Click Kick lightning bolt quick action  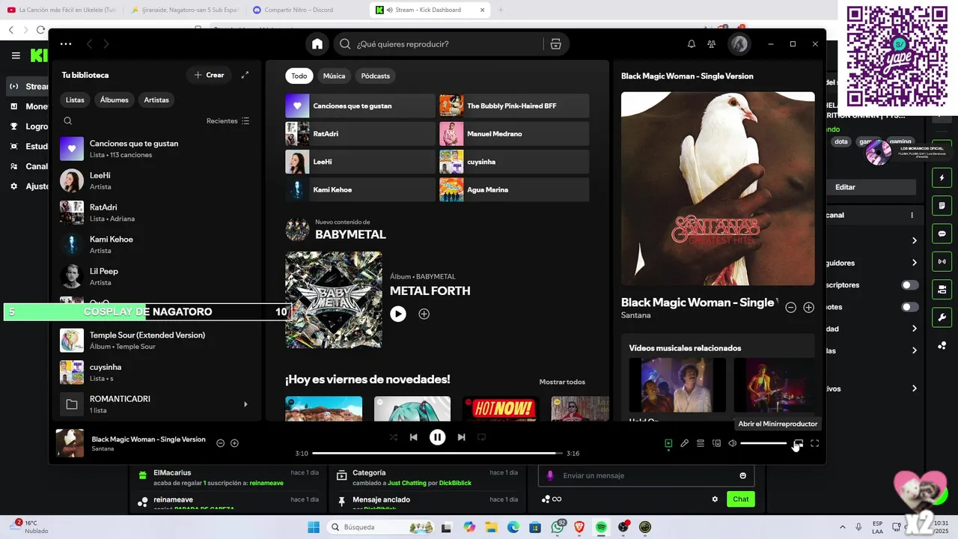point(942,178)
